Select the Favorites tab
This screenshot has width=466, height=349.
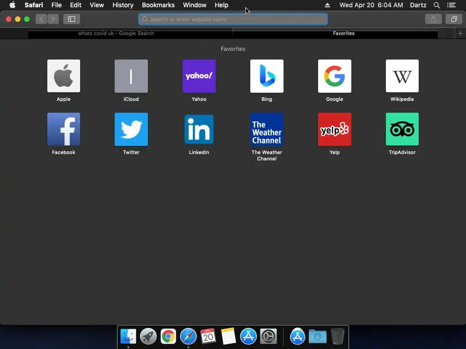click(x=344, y=33)
